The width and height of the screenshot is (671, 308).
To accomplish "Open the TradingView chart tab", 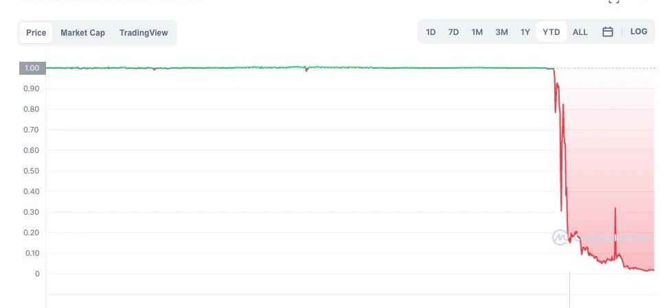I will (x=144, y=33).
